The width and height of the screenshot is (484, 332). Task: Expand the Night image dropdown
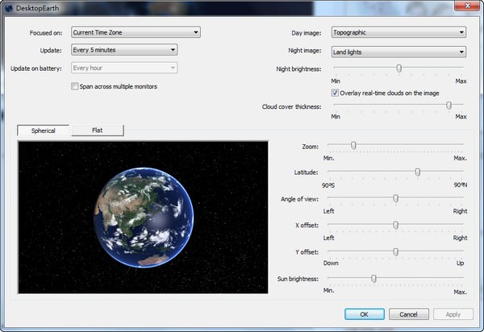point(398,52)
